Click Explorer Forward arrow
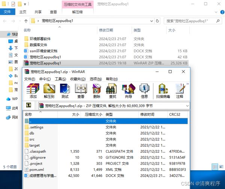Viewport: 225px width, 189px height. click(x=13, y=21)
